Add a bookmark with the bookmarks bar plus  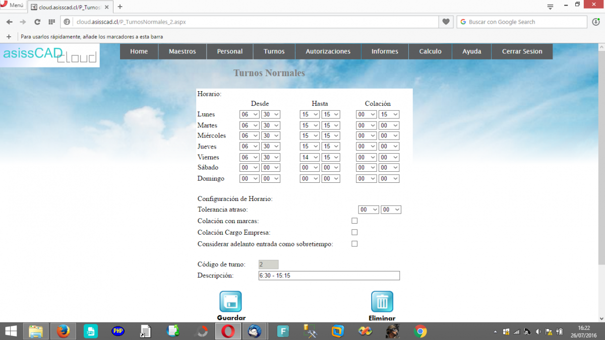[9, 37]
